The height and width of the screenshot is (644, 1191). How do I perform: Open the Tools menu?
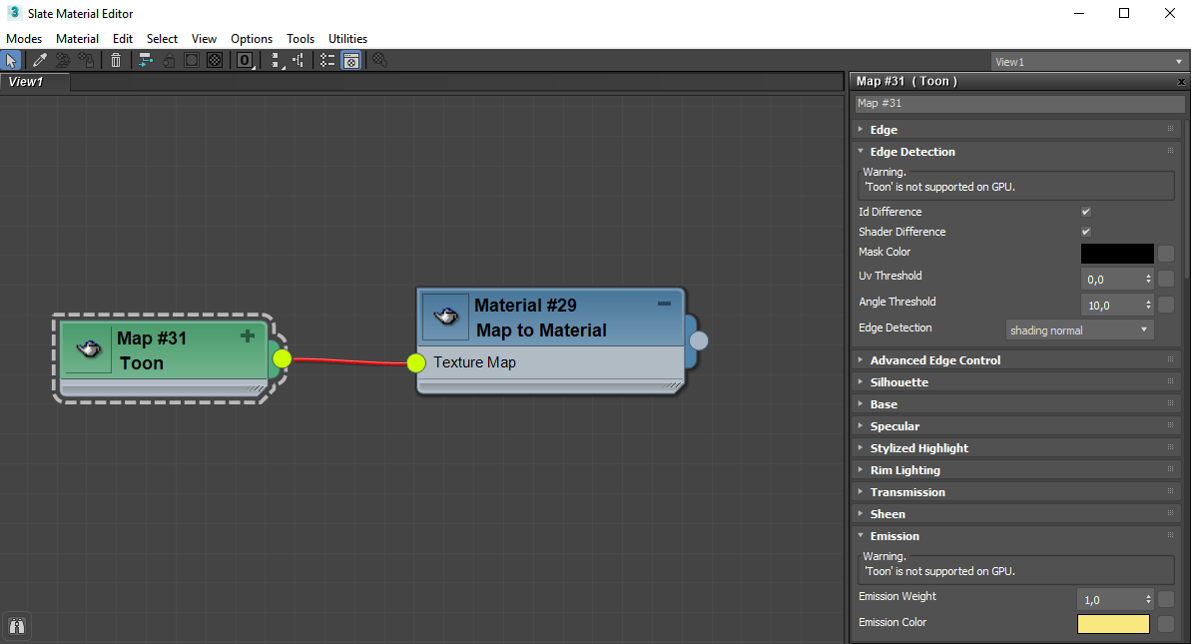(x=300, y=39)
